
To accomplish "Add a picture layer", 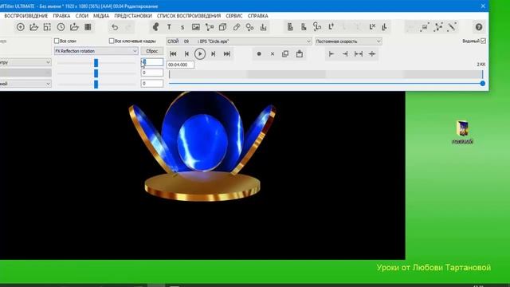I will 196,27.
